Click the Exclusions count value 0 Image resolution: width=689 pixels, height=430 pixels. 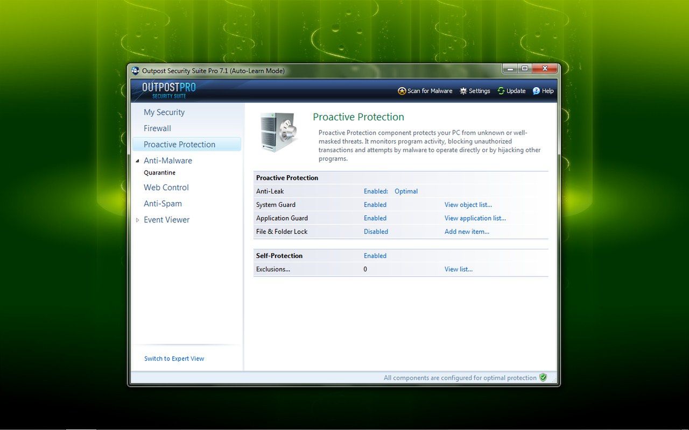point(365,269)
